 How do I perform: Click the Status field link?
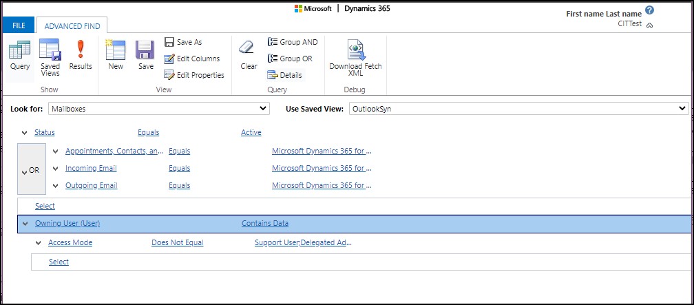coord(45,132)
